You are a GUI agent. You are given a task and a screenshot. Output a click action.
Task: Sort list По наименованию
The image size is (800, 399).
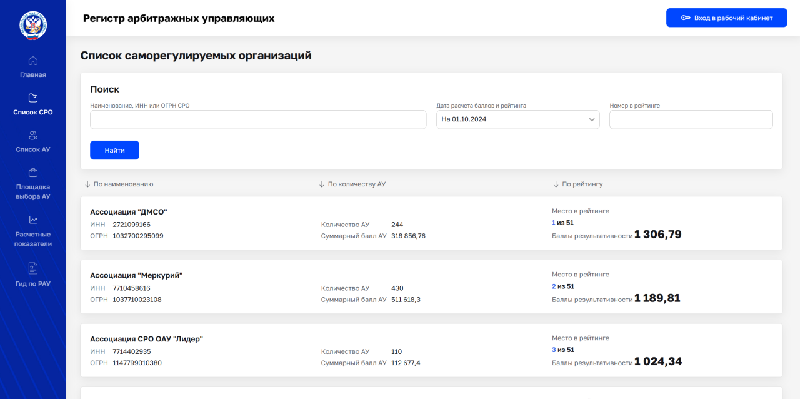(x=123, y=184)
